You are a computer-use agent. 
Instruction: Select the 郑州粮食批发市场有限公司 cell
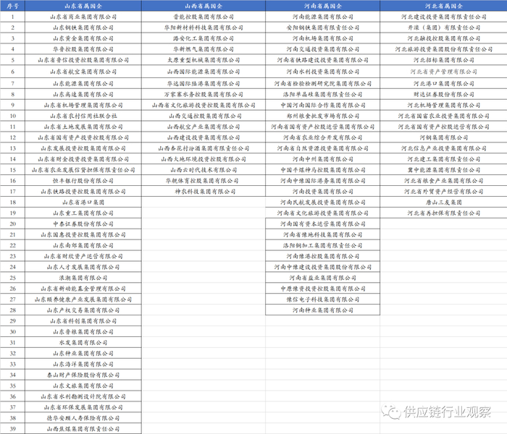point(323,116)
